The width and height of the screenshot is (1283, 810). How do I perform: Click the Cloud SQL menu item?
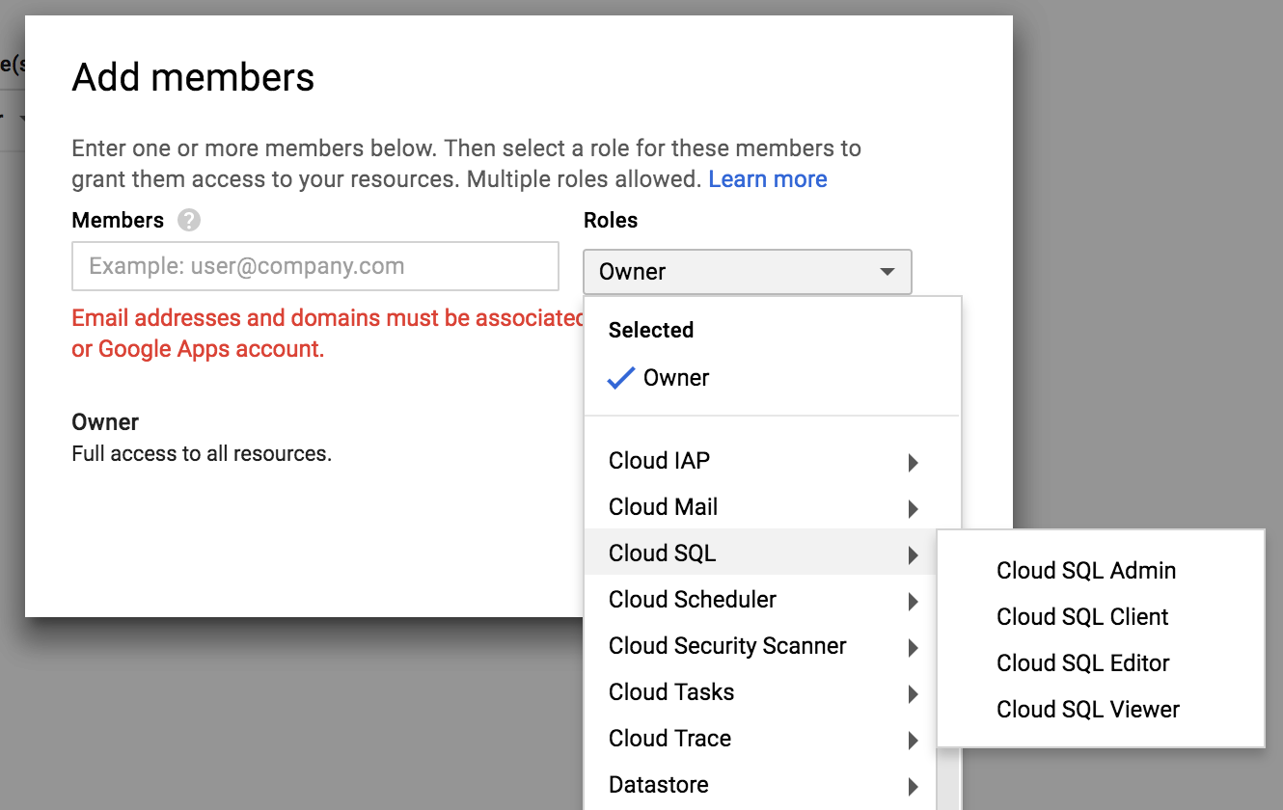point(761,553)
